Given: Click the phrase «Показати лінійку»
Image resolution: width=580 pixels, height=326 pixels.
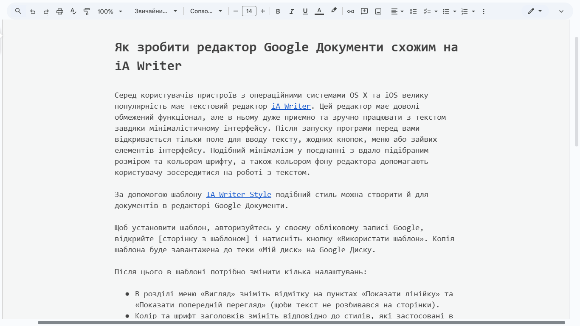Looking at the screenshot, I should (401, 294).
